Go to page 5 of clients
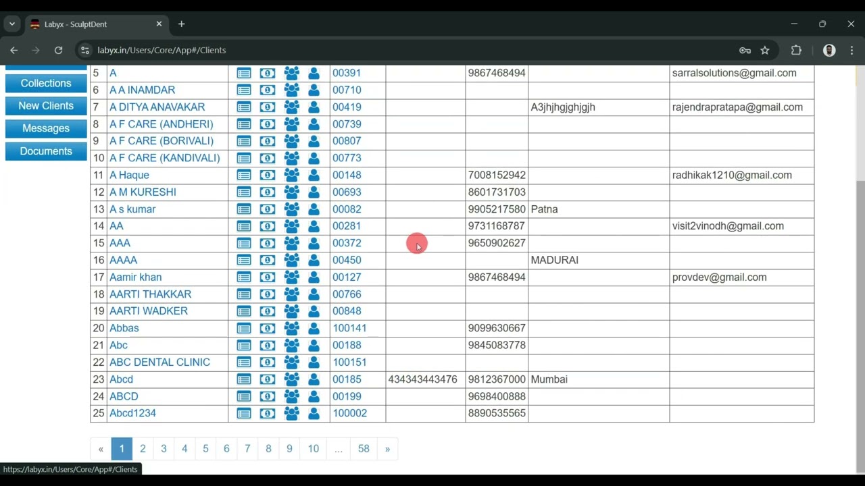The image size is (865, 486). point(205,449)
